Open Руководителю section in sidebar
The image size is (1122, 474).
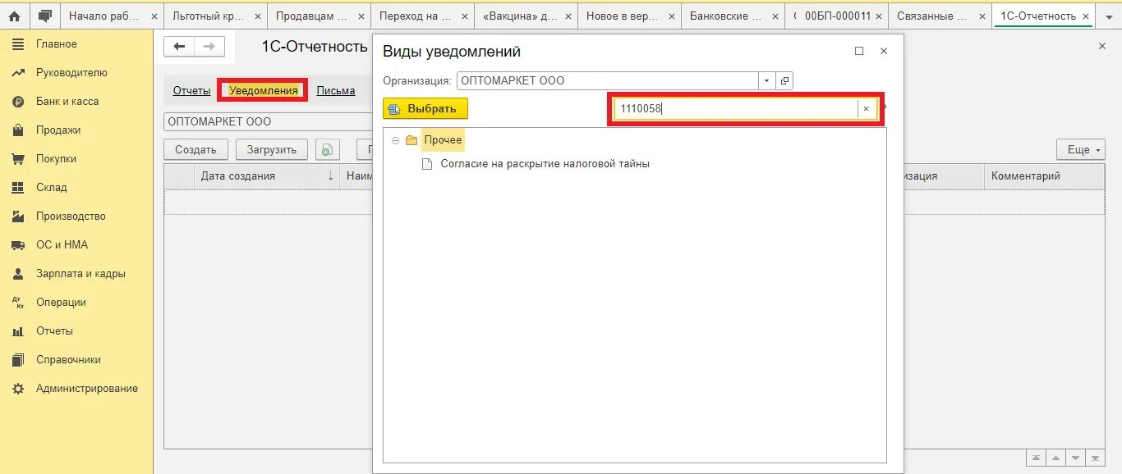(71, 73)
